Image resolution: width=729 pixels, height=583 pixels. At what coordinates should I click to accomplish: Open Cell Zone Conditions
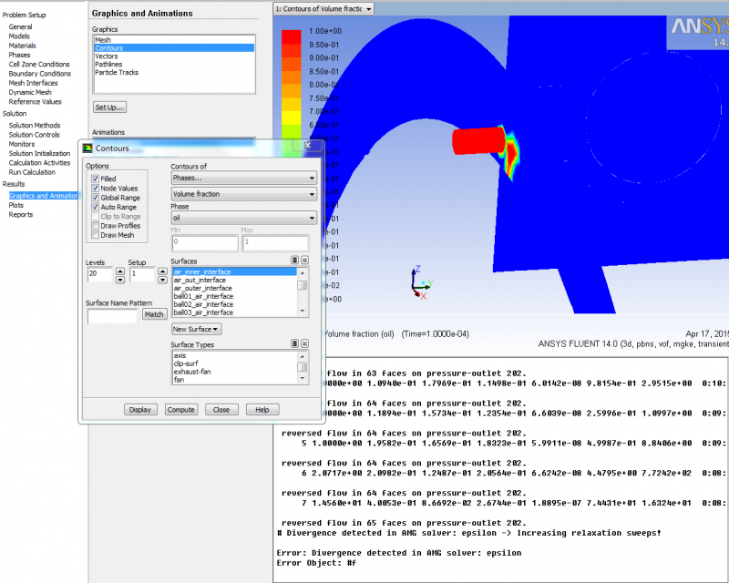[39, 64]
